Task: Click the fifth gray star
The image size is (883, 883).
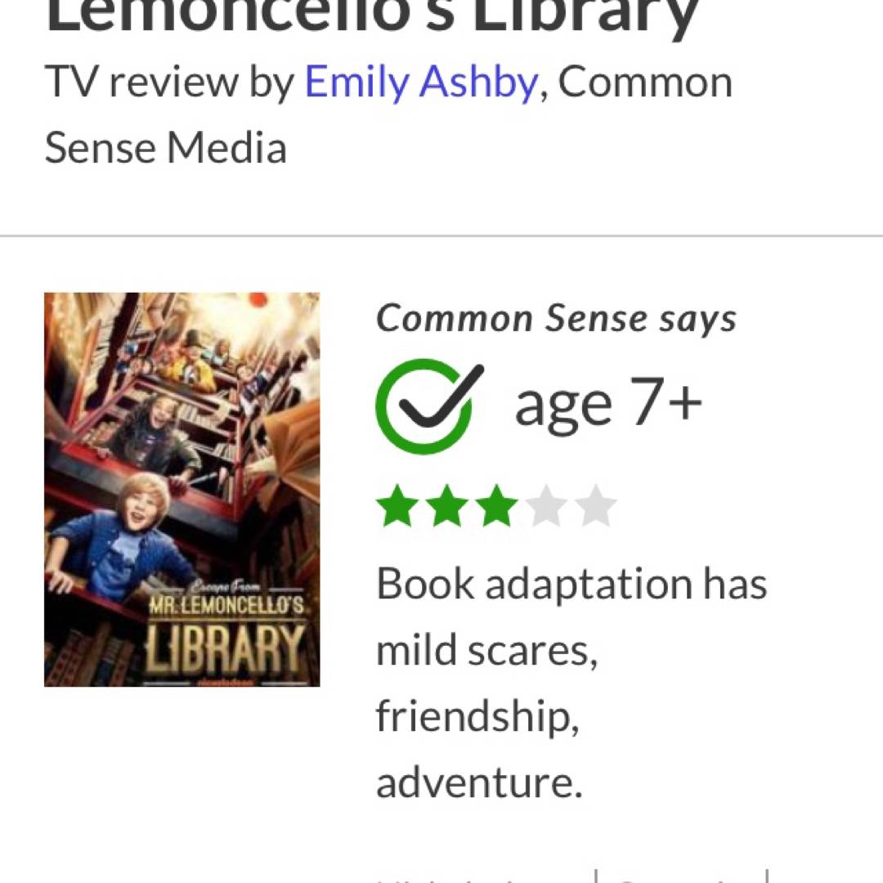Action: coord(596,507)
